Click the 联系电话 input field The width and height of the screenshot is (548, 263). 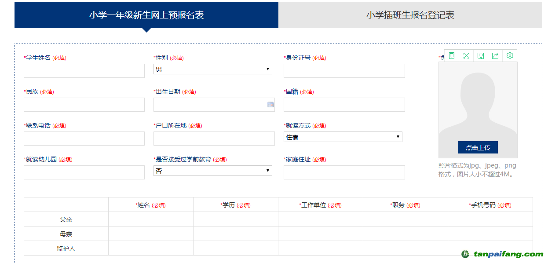(84, 139)
